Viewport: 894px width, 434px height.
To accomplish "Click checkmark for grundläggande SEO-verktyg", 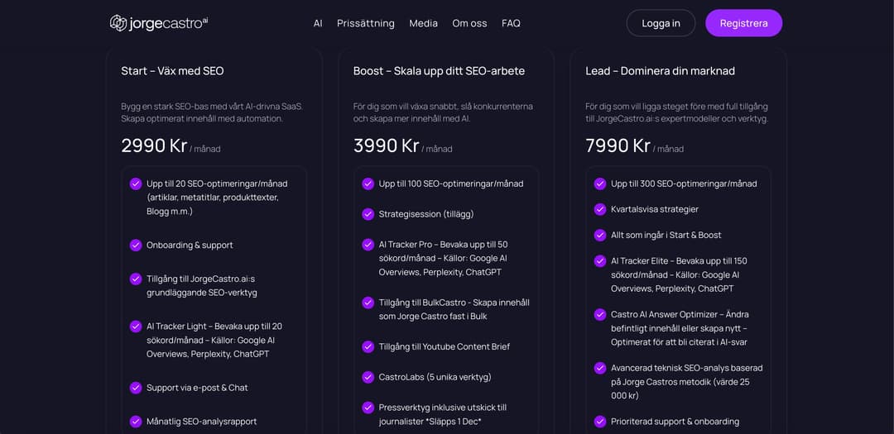I will (x=136, y=279).
